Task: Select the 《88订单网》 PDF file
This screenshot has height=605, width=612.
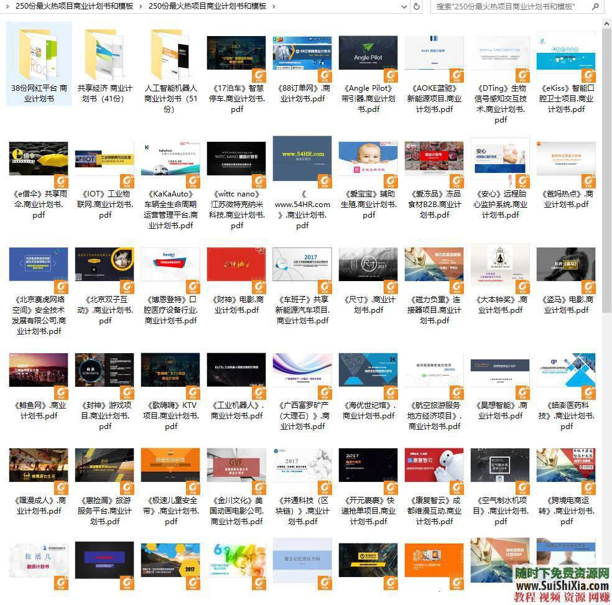Action: [x=302, y=70]
